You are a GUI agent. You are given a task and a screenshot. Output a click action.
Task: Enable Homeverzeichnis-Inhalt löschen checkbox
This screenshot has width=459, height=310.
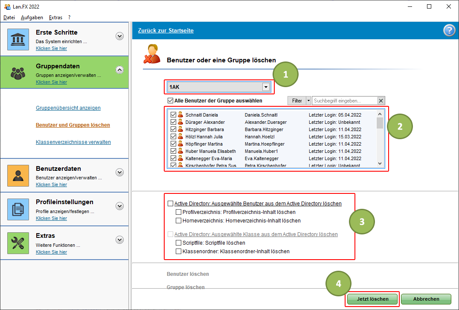point(178,220)
